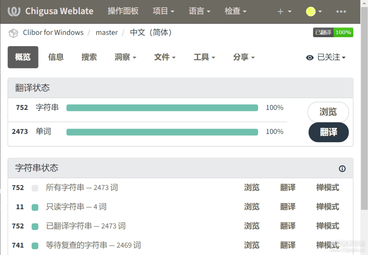Open 禅模式 for 只读字符串 row

(x=327, y=207)
